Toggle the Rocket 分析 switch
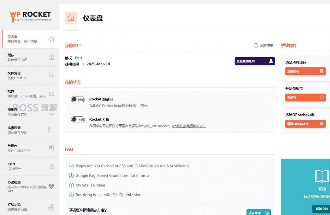This screenshot has height=215, width=330. tap(78, 119)
